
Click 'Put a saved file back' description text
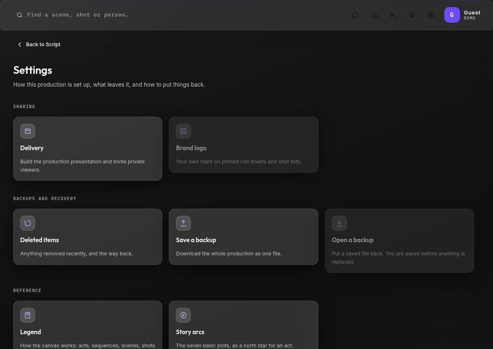pos(398,257)
